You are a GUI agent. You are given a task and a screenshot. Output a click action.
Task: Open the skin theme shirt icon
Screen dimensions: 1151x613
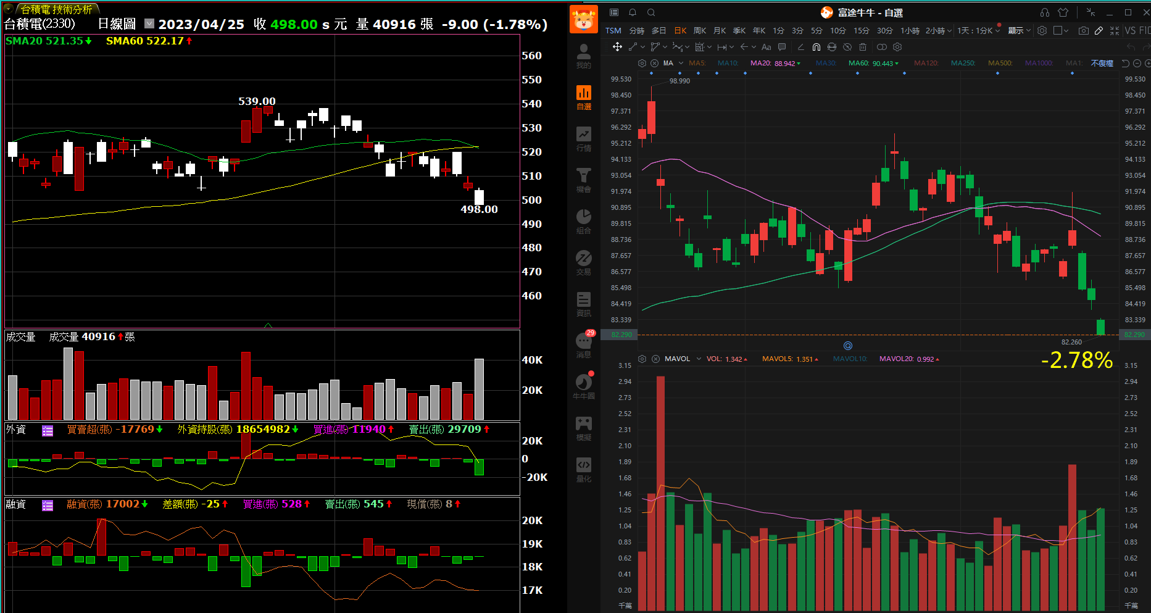pyautogui.click(x=1063, y=12)
